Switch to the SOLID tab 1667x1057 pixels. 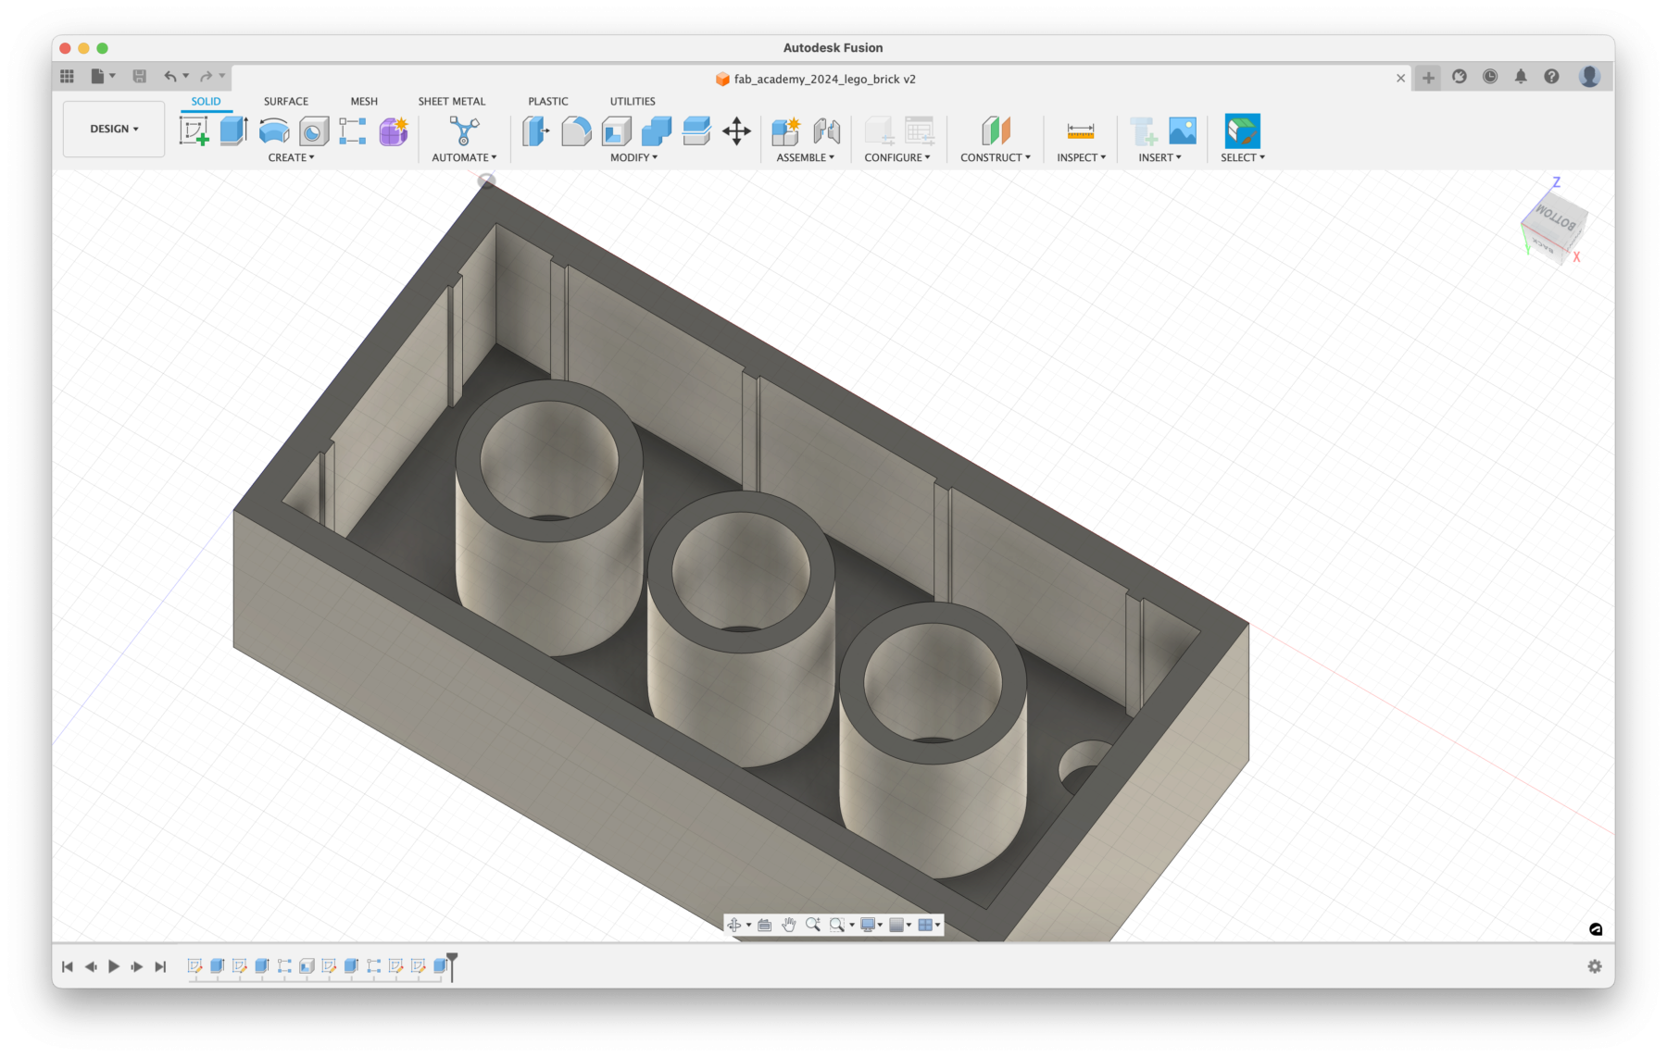point(206,101)
